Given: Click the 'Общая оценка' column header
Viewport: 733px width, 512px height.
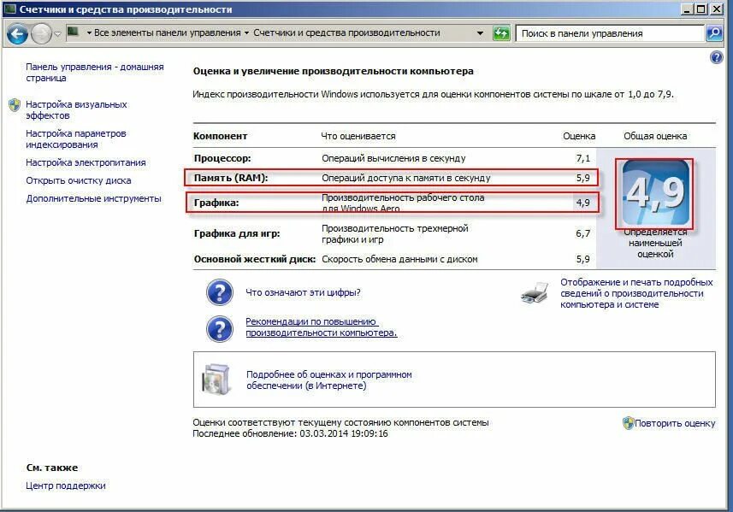Looking at the screenshot, I should pyautogui.click(x=655, y=136).
